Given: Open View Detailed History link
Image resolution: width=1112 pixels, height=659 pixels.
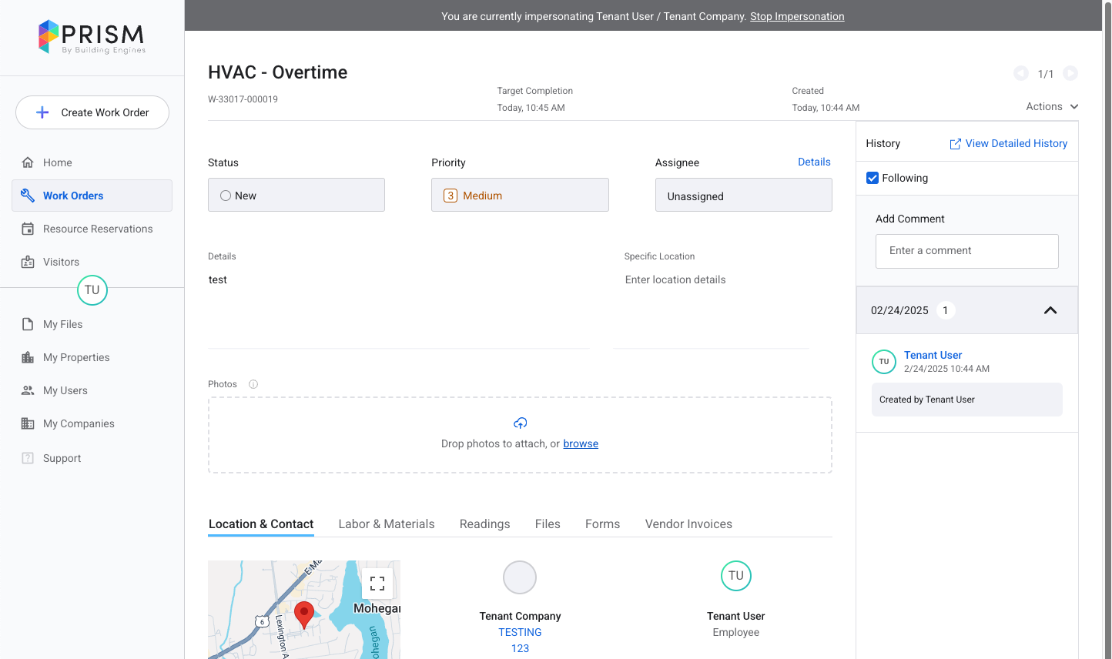Looking at the screenshot, I should [x=1008, y=143].
